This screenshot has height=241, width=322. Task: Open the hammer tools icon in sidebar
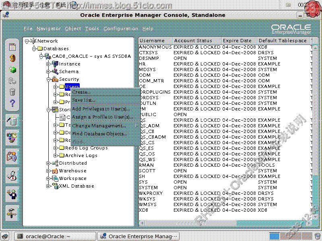click(x=12, y=213)
